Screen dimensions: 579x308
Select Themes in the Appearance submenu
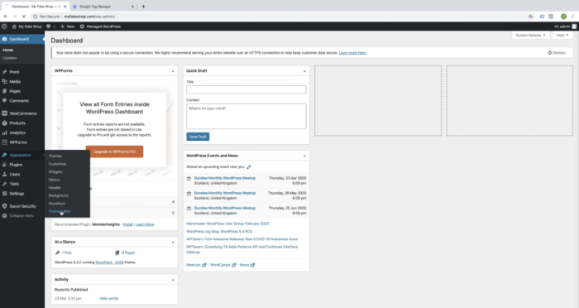point(55,156)
